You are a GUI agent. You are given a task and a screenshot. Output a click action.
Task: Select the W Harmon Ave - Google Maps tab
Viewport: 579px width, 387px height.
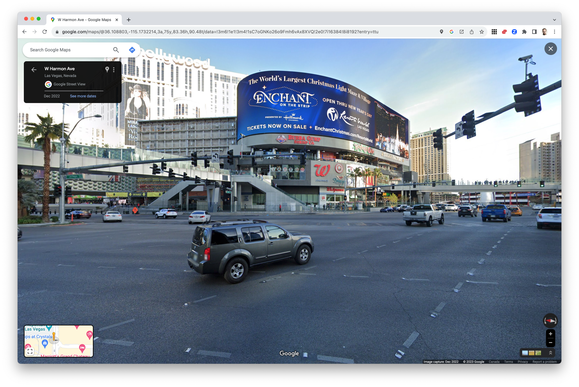84,20
